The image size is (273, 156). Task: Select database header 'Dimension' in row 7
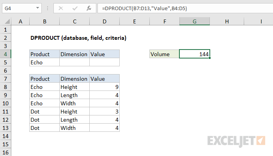(74, 79)
